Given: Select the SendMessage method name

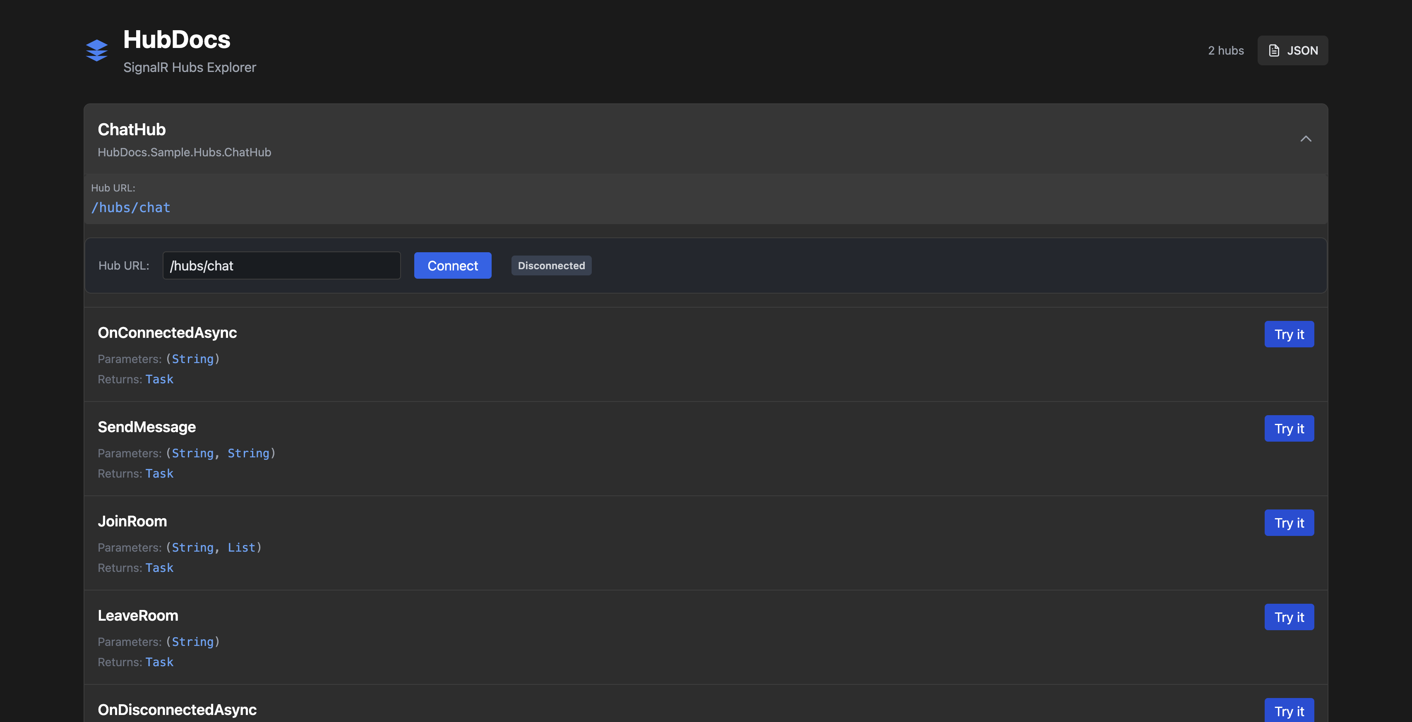Looking at the screenshot, I should tap(146, 427).
